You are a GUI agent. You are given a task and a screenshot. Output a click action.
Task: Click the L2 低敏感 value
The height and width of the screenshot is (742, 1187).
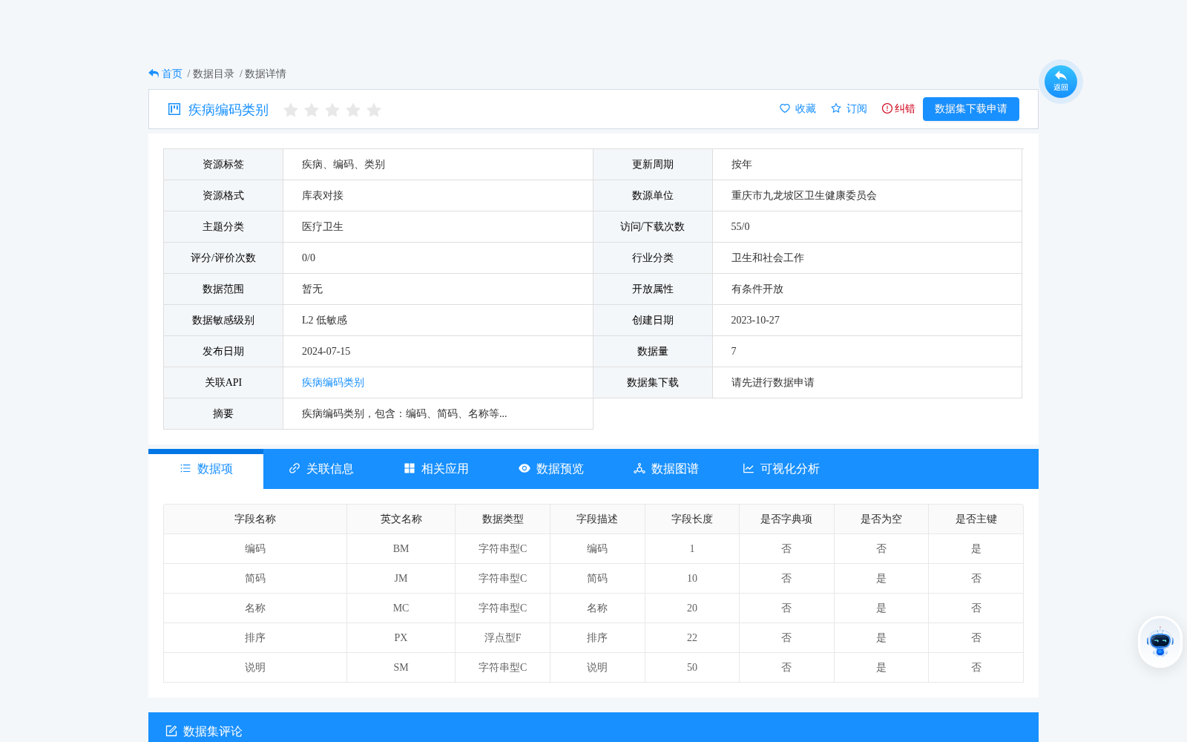coord(324,320)
